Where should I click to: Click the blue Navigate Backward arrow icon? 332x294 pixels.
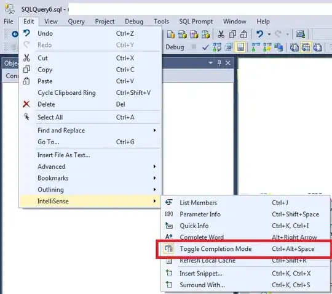[15, 34]
